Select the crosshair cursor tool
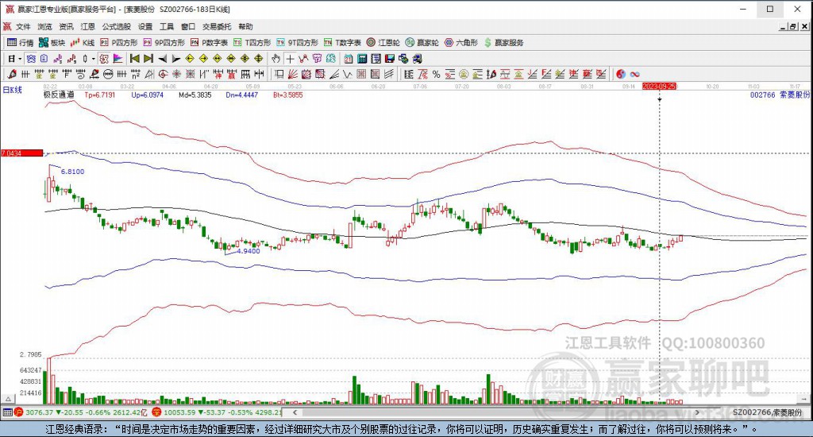The width and height of the screenshot is (813, 437). (291, 59)
